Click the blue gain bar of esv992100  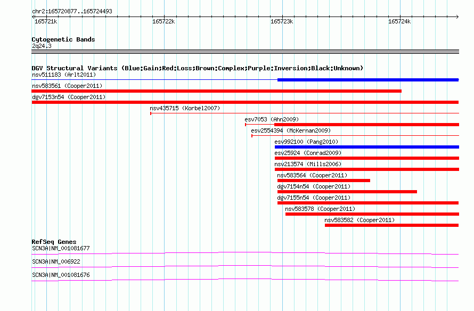coord(367,147)
